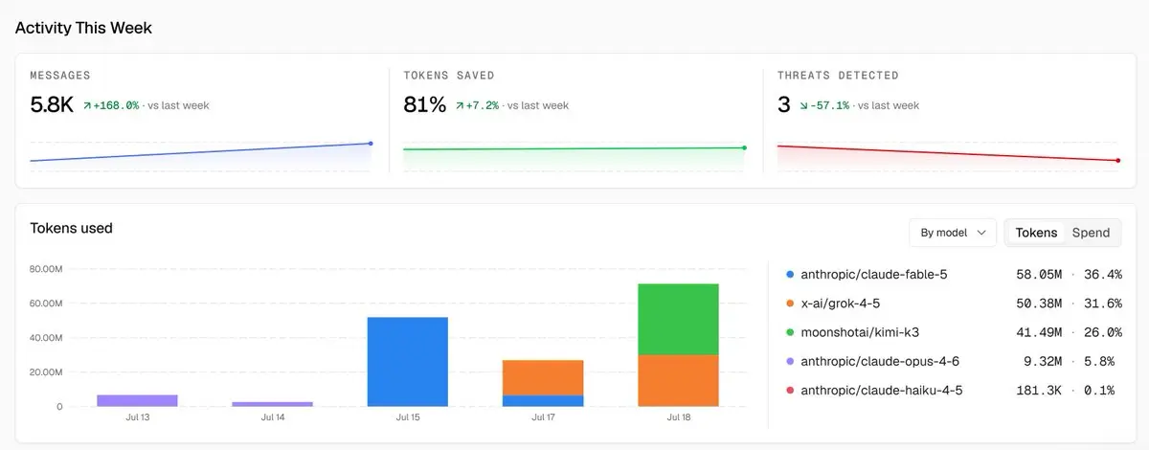Click the green segment of Jul 18 bar

pos(678,319)
